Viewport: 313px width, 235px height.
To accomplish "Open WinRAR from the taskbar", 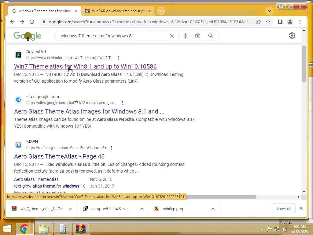I will pos(81,229).
